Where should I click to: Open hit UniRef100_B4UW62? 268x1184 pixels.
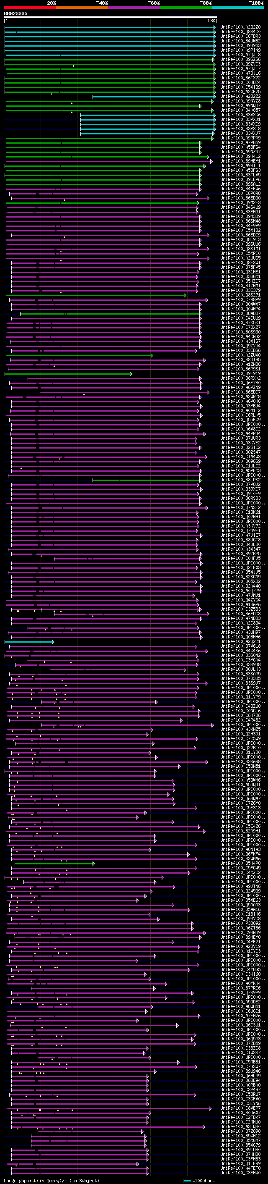pos(240,41)
